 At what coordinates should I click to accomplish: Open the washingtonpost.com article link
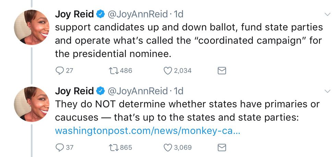tap(147, 131)
